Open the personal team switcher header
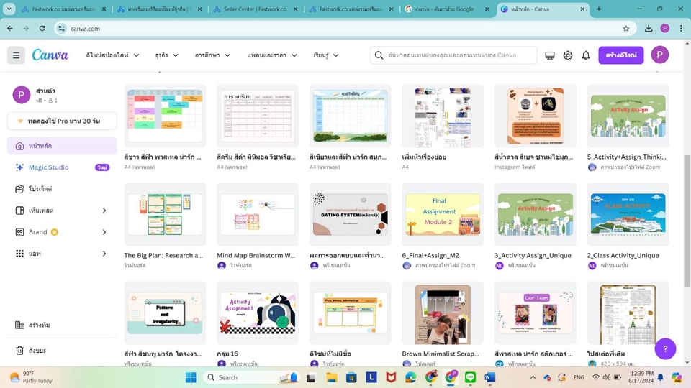The width and height of the screenshot is (691, 388). [62, 95]
